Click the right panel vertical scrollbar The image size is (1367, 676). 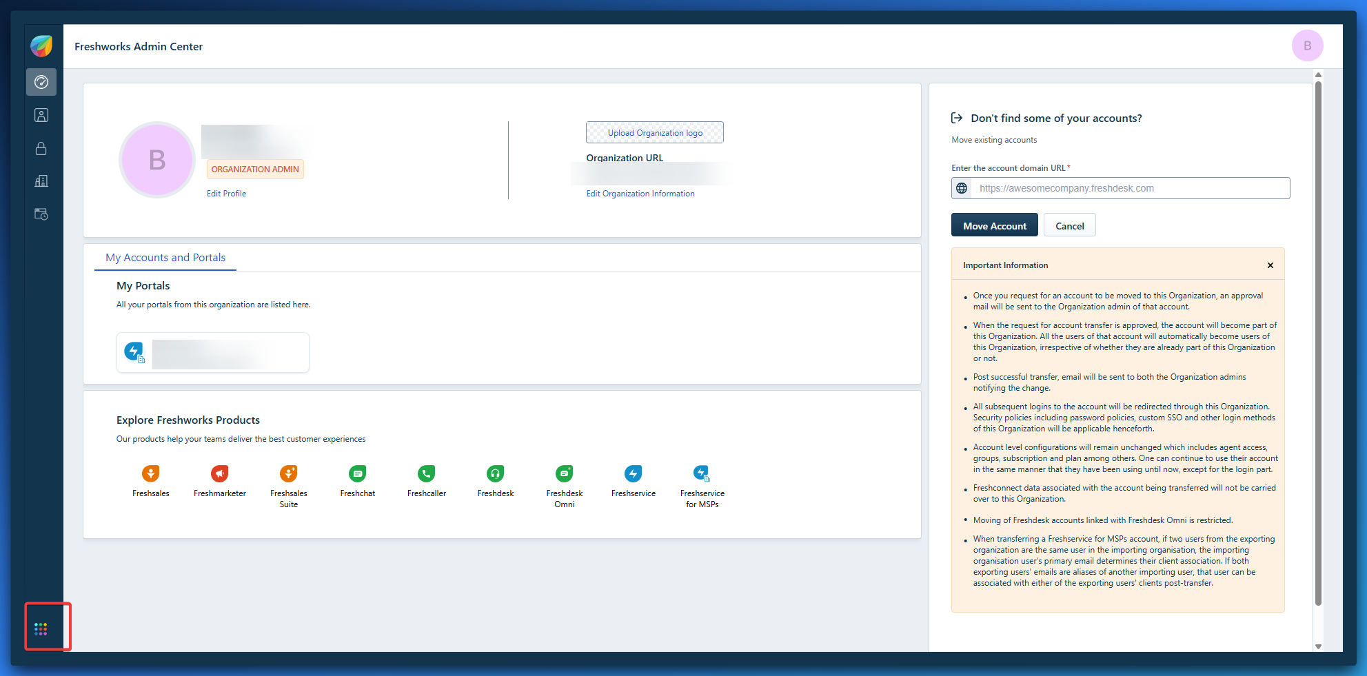[x=1318, y=343]
